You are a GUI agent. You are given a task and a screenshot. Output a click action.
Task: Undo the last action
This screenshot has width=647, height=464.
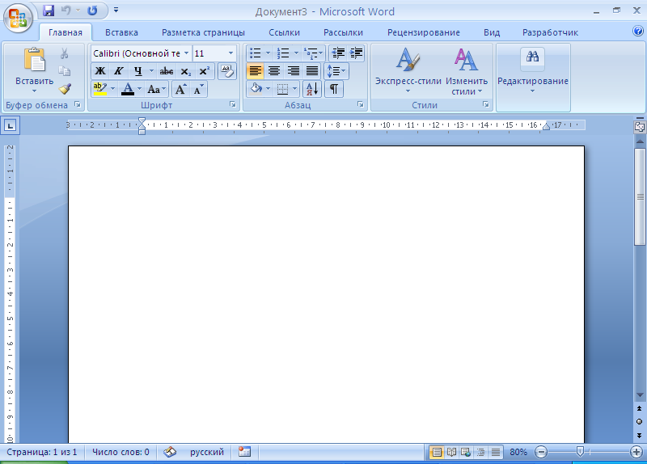tap(66, 11)
